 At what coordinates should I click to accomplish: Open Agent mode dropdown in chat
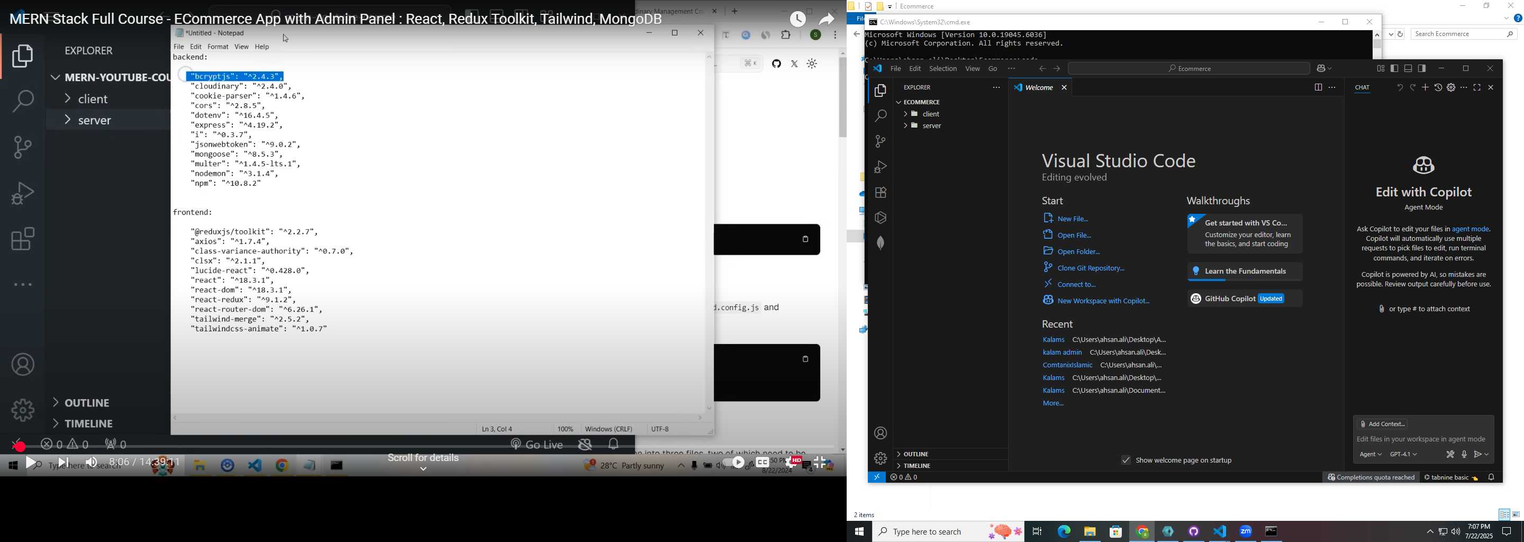(1370, 455)
